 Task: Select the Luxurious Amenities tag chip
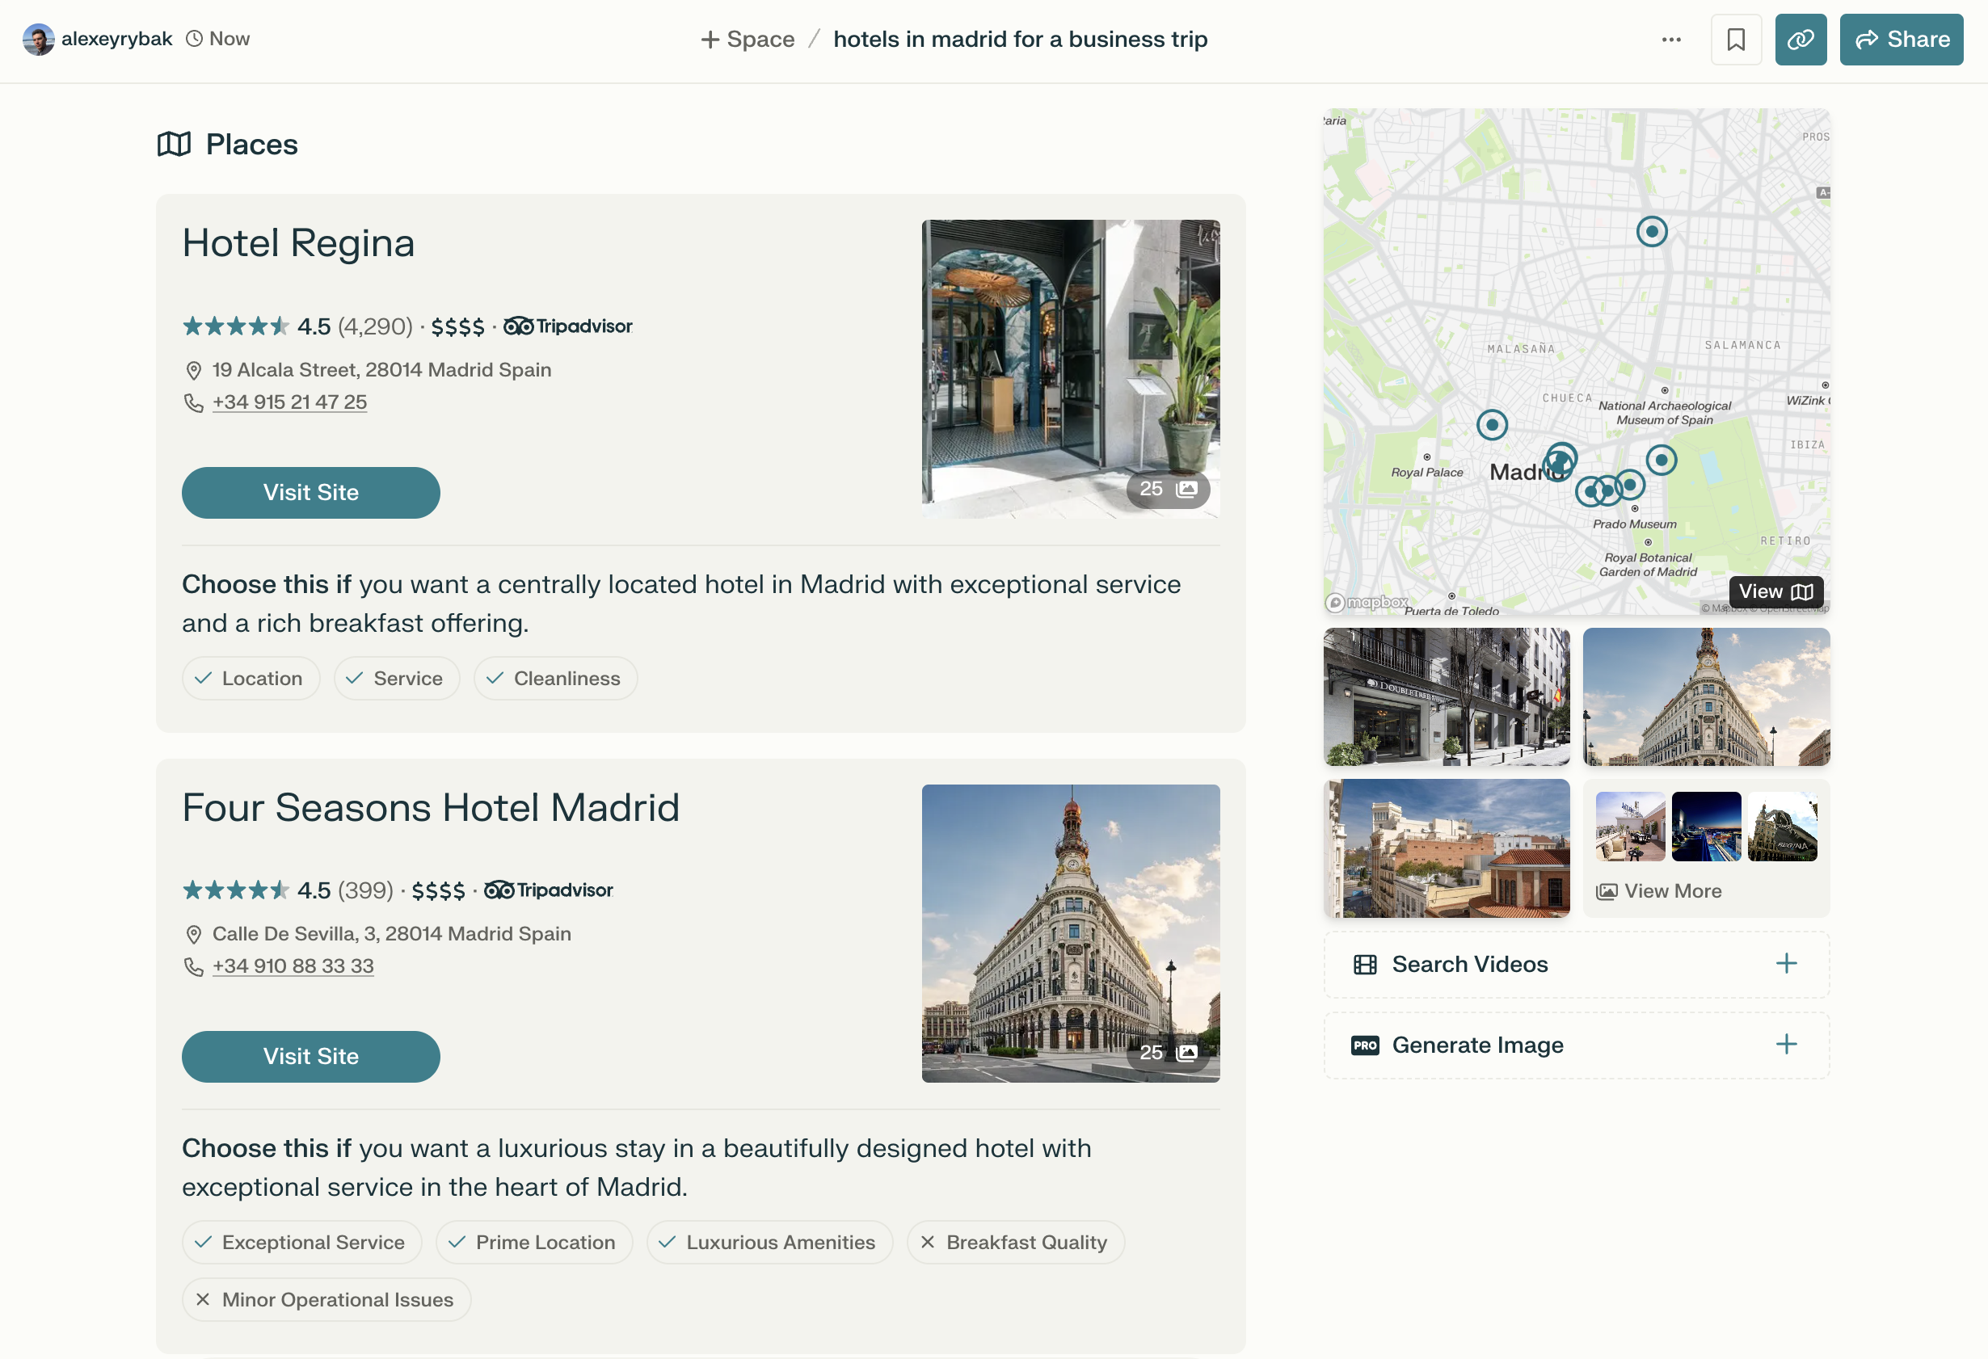pyautogui.click(x=769, y=1242)
